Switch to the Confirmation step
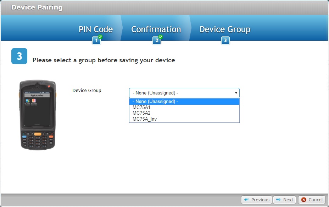The image size is (329, 207). pos(156,29)
